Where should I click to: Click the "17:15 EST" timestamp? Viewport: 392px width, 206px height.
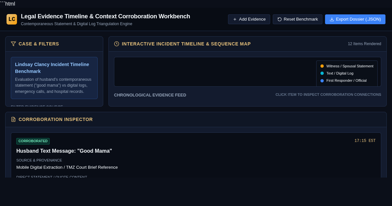365,141
